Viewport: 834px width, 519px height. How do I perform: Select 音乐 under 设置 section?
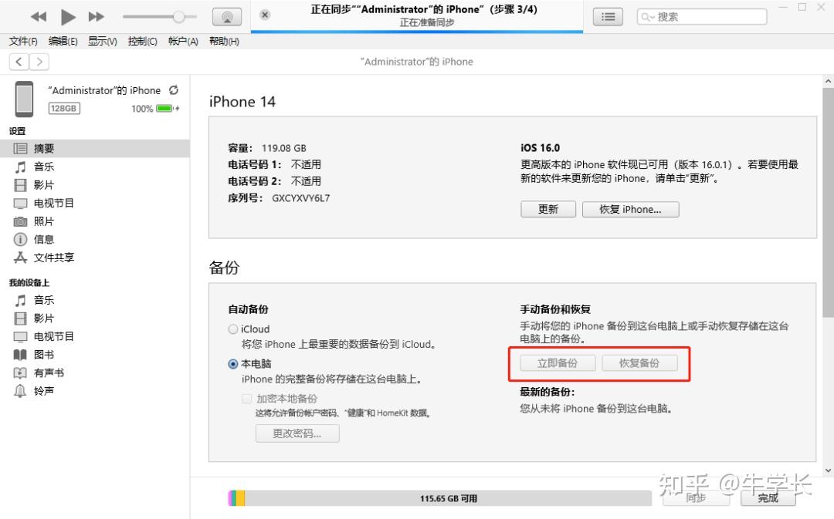tap(95, 167)
